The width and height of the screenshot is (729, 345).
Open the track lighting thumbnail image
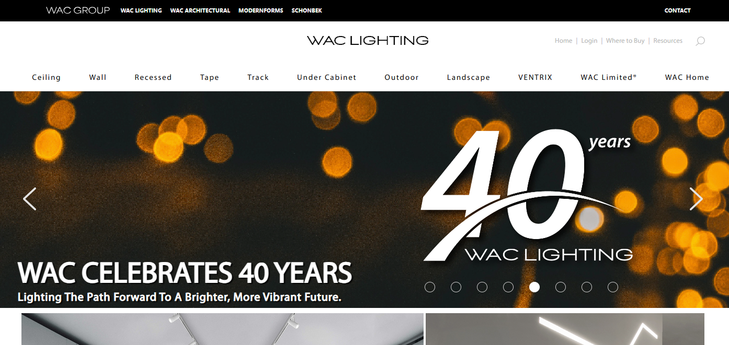pos(222,329)
